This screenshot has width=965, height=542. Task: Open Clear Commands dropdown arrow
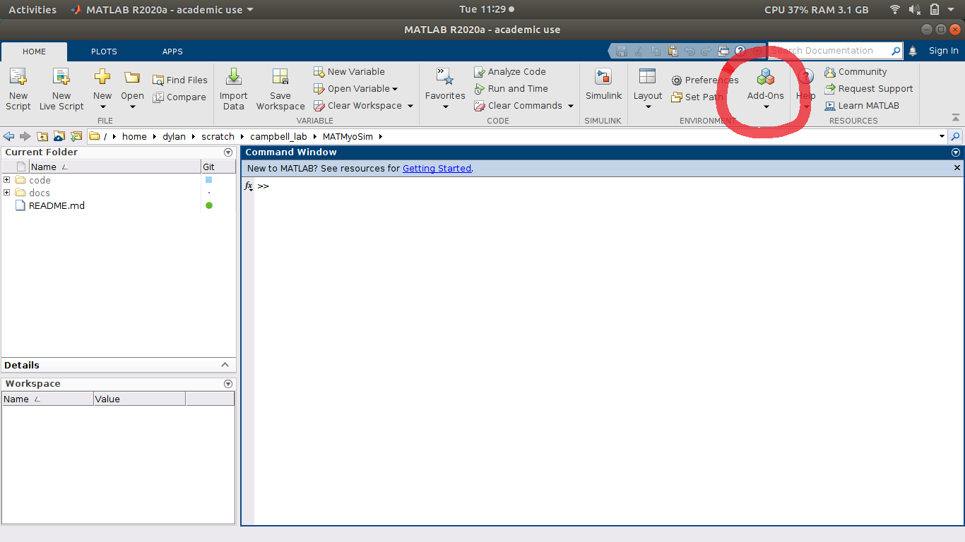coord(571,106)
